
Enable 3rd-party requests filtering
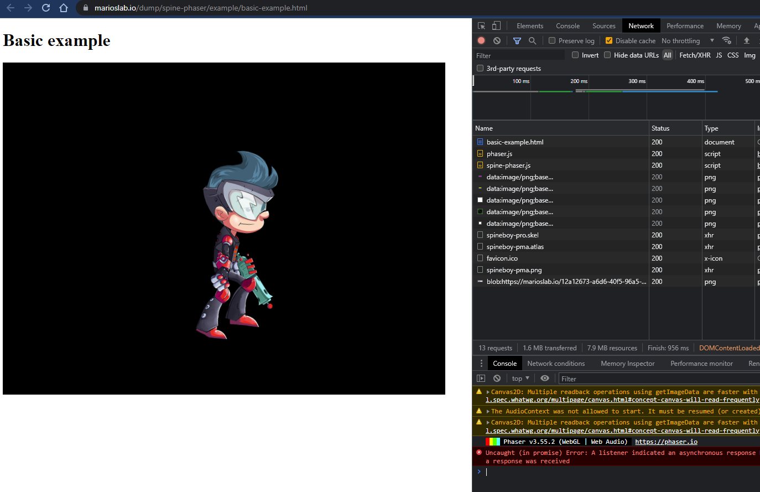coord(480,68)
